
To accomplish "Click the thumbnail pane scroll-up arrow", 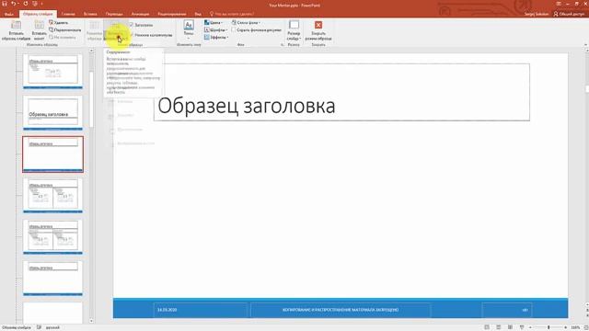I will (x=91, y=51).
